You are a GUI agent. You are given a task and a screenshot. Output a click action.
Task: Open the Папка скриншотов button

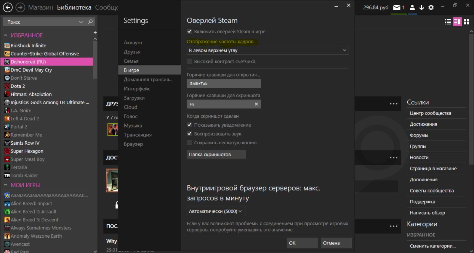[x=216, y=154]
